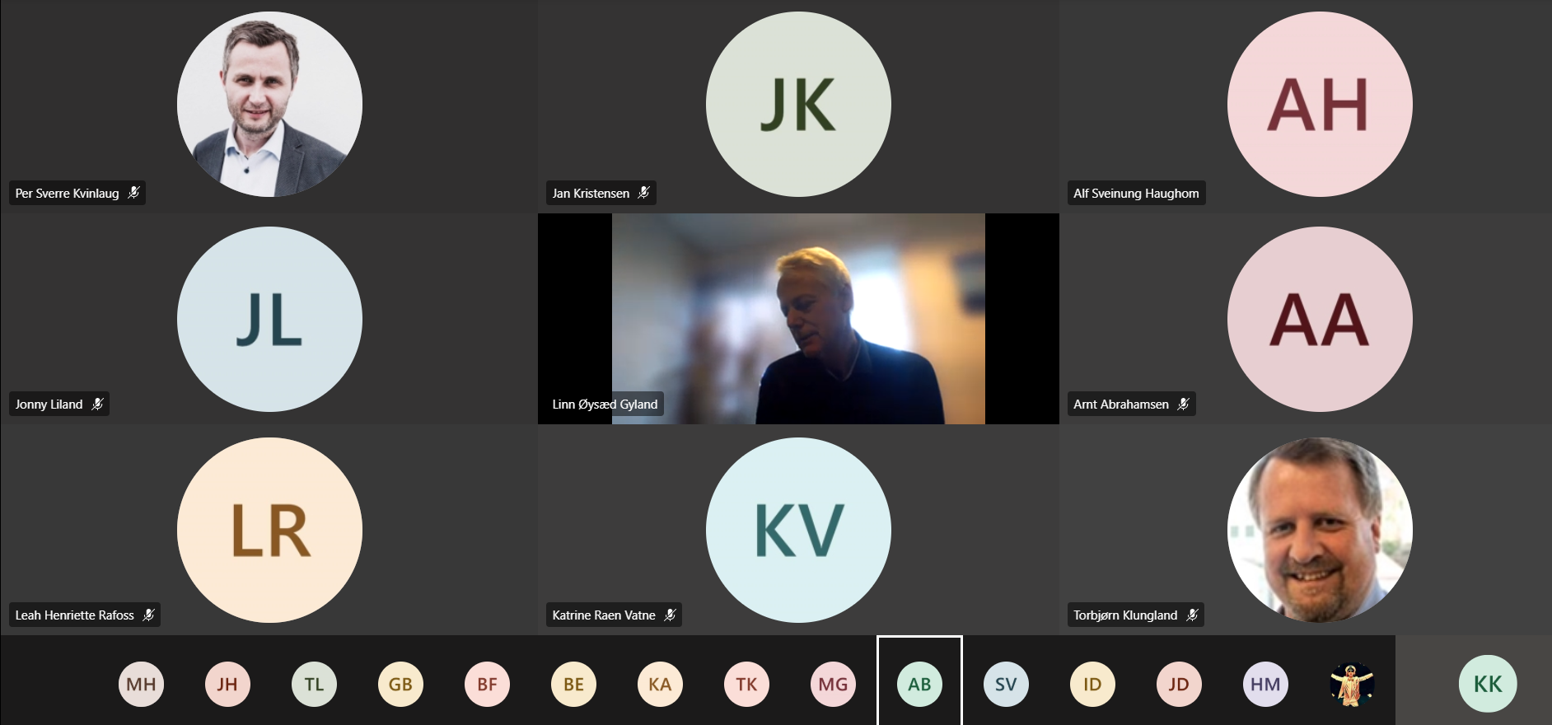This screenshot has width=1552, height=725.
Task: Select the HM participant in the bottom strip
Action: click(1265, 684)
